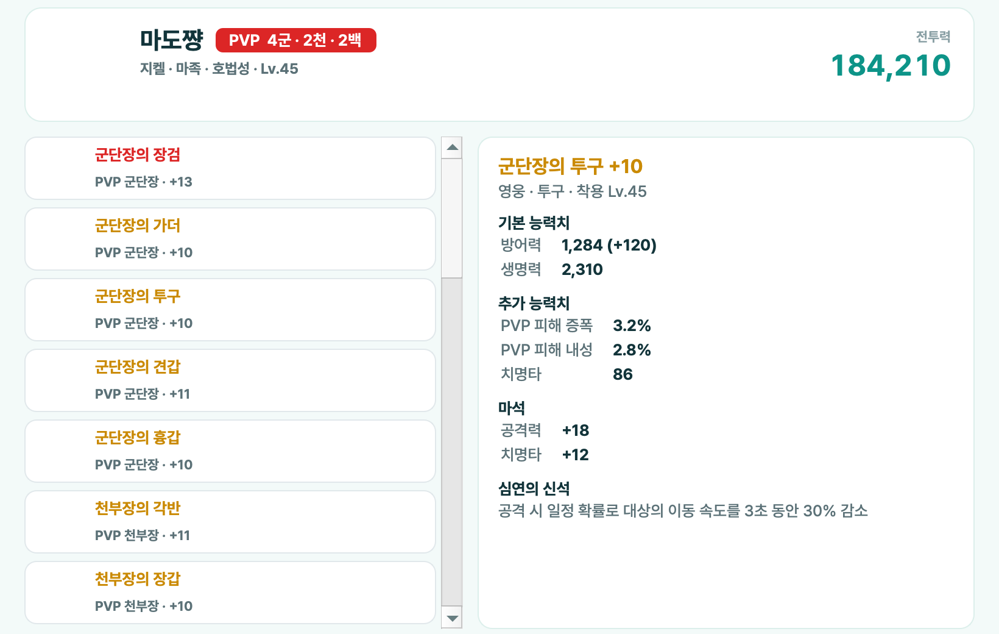Click the PVP 피해 증폭 value 3.2%
The image size is (999, 634).
point(632,326)
